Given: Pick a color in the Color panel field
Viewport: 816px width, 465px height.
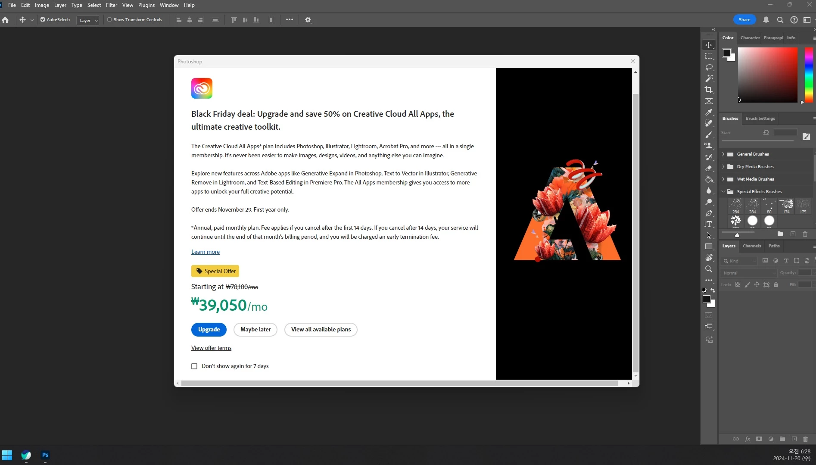Looking at the screenshot, I should click(768, 75).
